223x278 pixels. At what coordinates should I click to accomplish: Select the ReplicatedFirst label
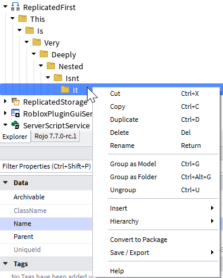[49, 8]
